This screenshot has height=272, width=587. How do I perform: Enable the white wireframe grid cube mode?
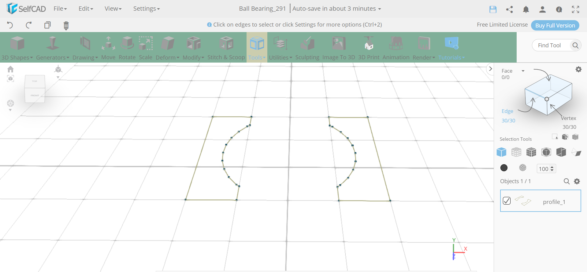pos(516,152)
